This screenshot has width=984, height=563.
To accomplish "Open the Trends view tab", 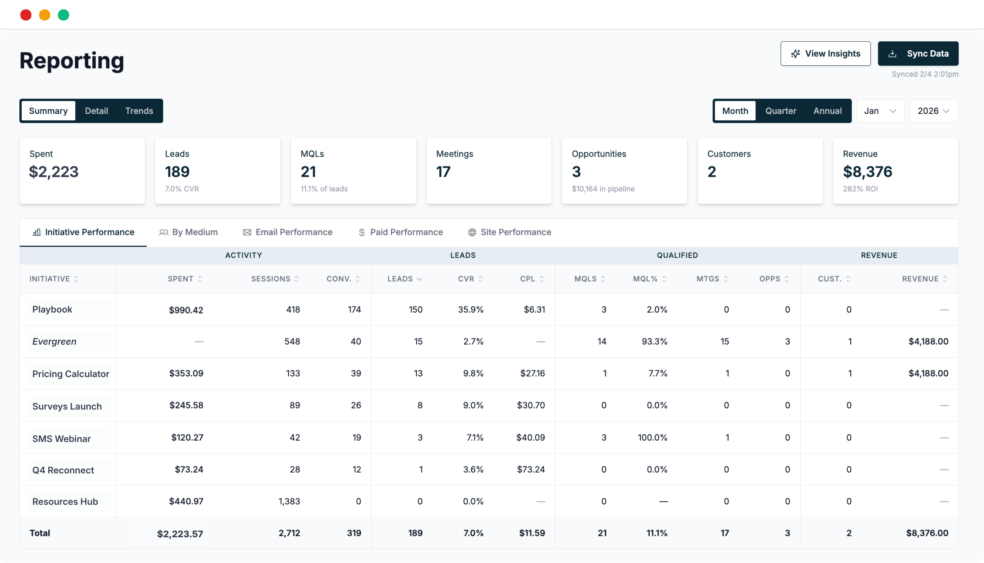I will coord(139,111).
